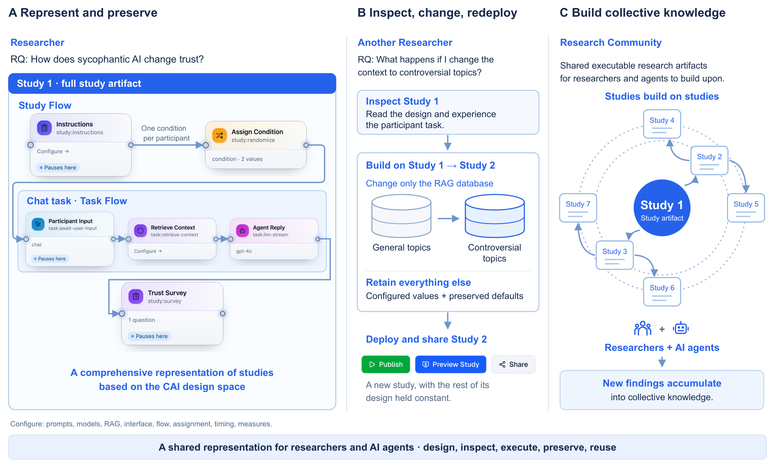The width and height of the screenshot is (775, 465).
Task: Click the Agent Reply output port
Action: pyautogui.click(x=318, y=239)
